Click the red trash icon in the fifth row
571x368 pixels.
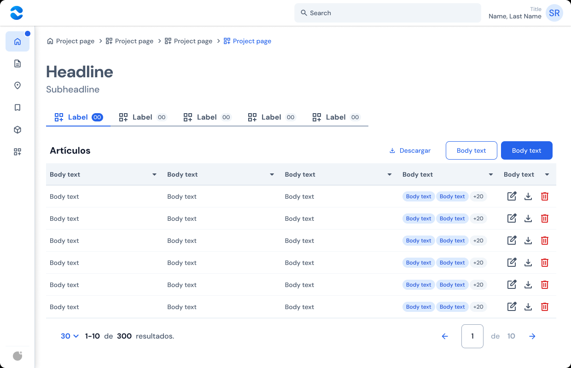[x=545, y=285]
